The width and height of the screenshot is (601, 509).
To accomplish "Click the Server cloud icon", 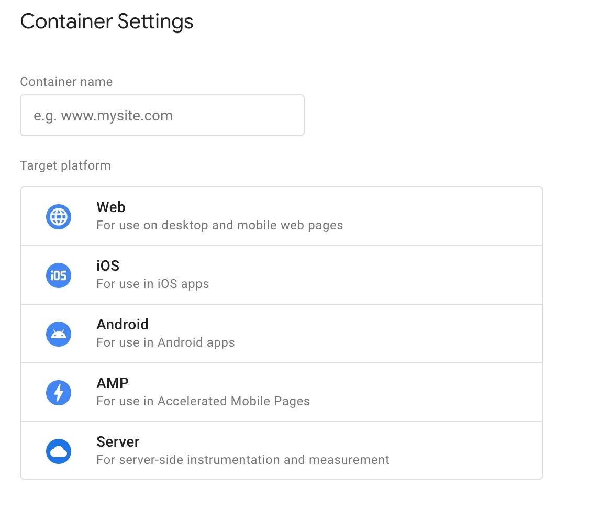I will point(59,451).
